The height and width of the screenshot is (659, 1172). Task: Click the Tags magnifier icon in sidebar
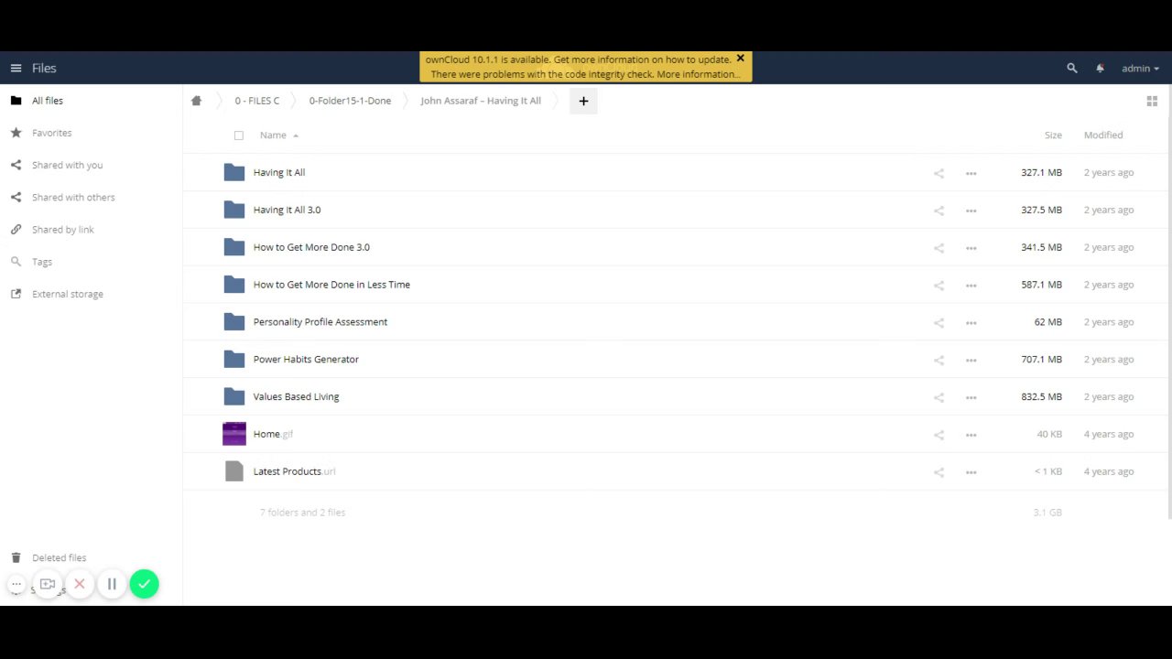(x=16, y=262)
